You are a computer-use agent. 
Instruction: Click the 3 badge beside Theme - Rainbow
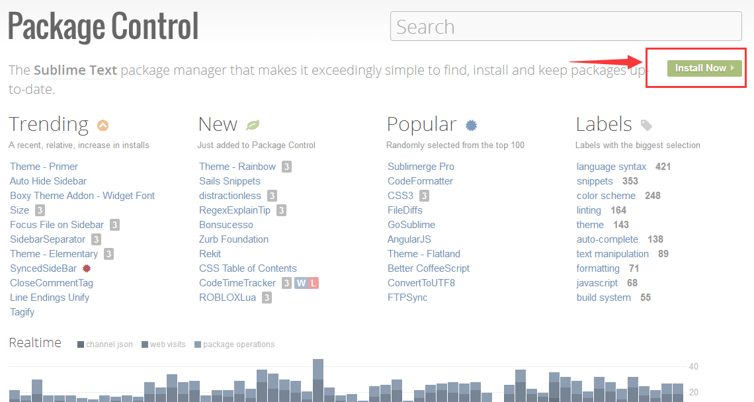click(x=286, y=167)
